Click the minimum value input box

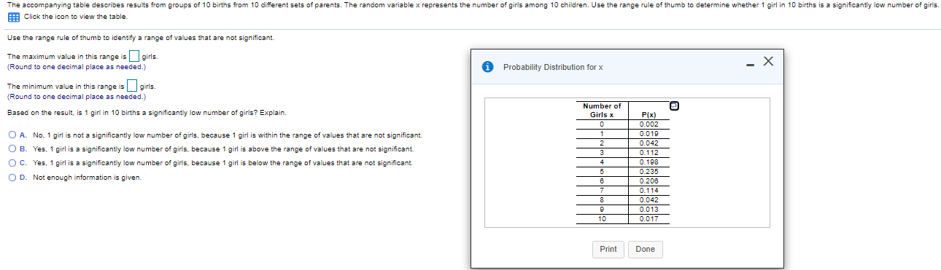point(132,86)
